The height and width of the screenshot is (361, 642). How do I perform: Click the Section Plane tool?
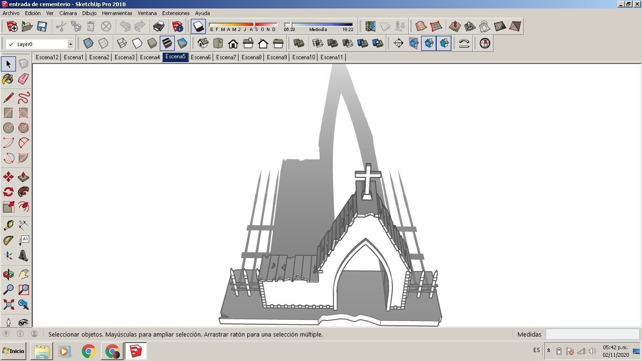click(x=399, y=43)
